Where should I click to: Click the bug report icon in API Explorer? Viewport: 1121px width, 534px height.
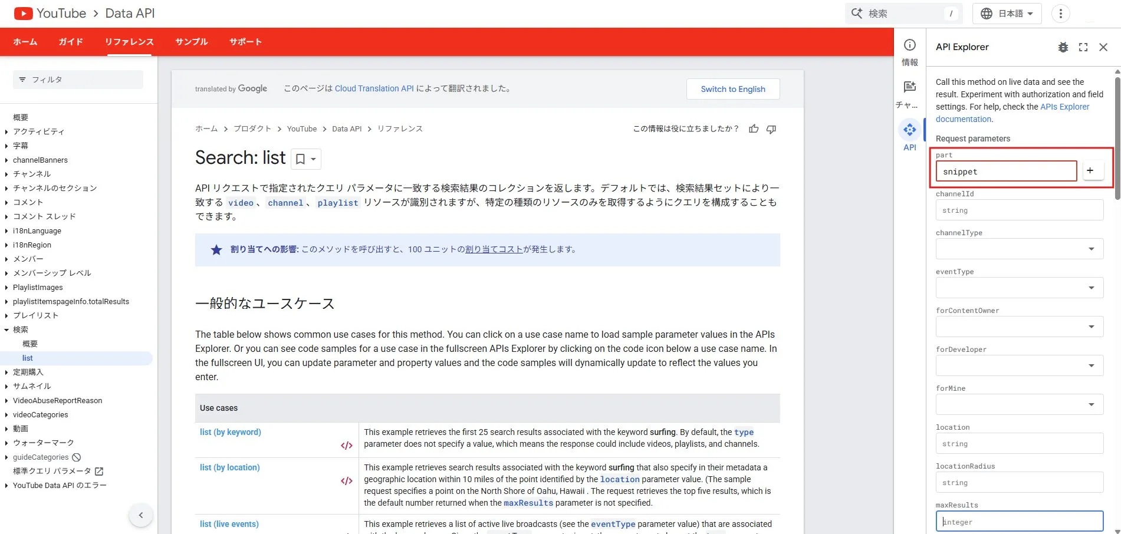tap(1063, 47)
